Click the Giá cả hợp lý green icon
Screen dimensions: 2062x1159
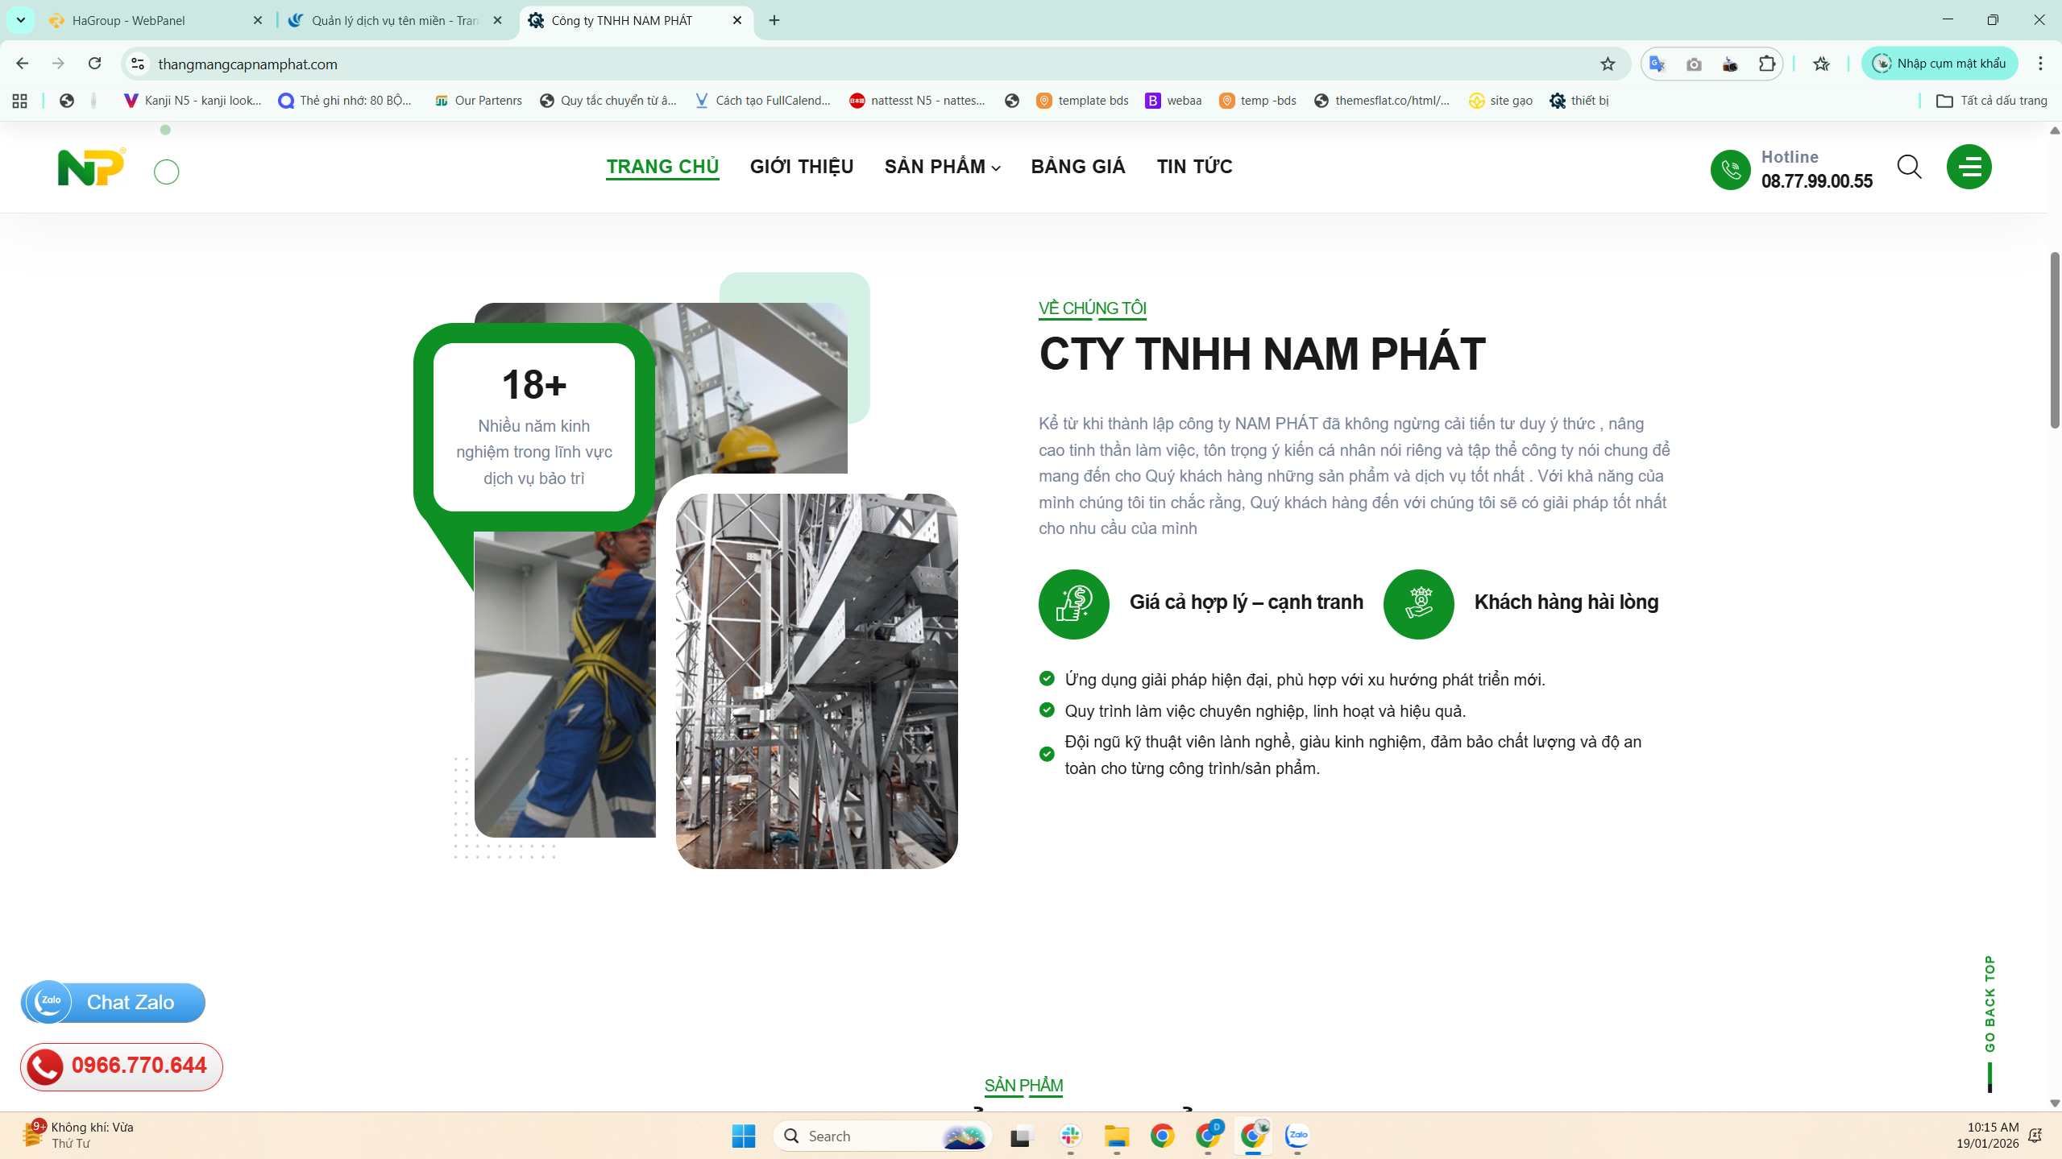[x=1073, y=604]
